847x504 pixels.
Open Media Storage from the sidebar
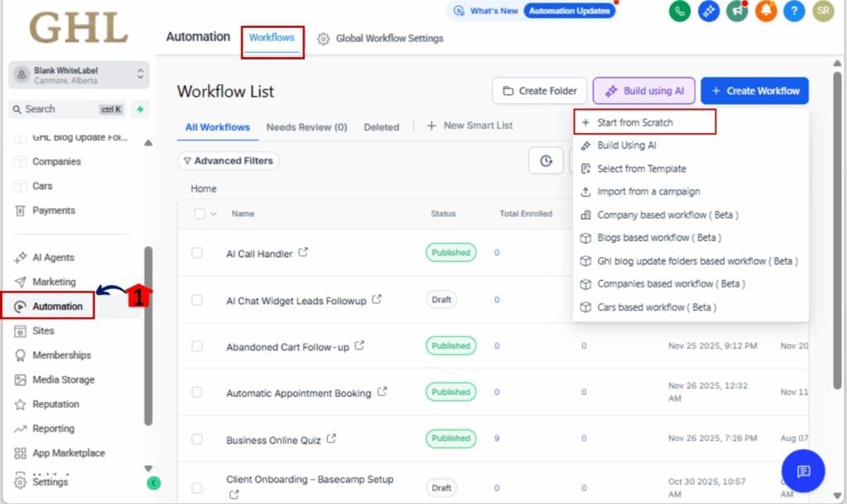(x=60, y=379)
